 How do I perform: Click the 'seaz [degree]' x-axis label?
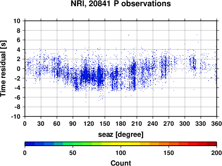pyautogui.click(x=121, y=134)
